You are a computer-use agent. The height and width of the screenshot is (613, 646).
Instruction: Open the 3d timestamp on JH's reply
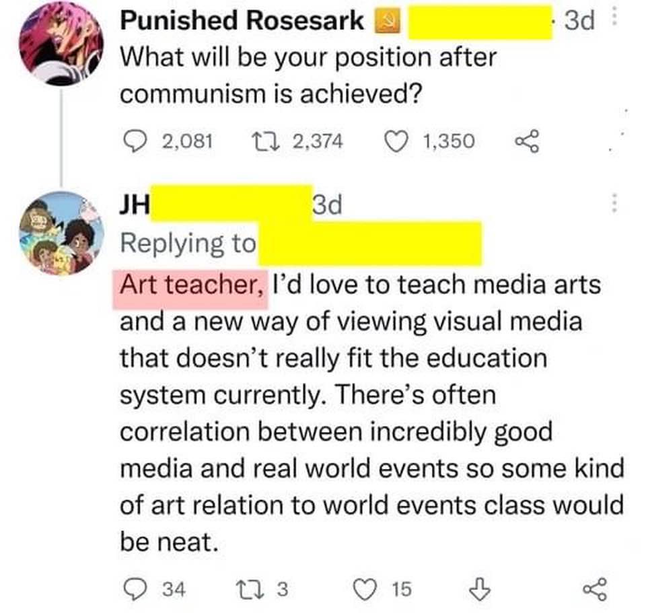pyautogui.click(x=328, y=205)
